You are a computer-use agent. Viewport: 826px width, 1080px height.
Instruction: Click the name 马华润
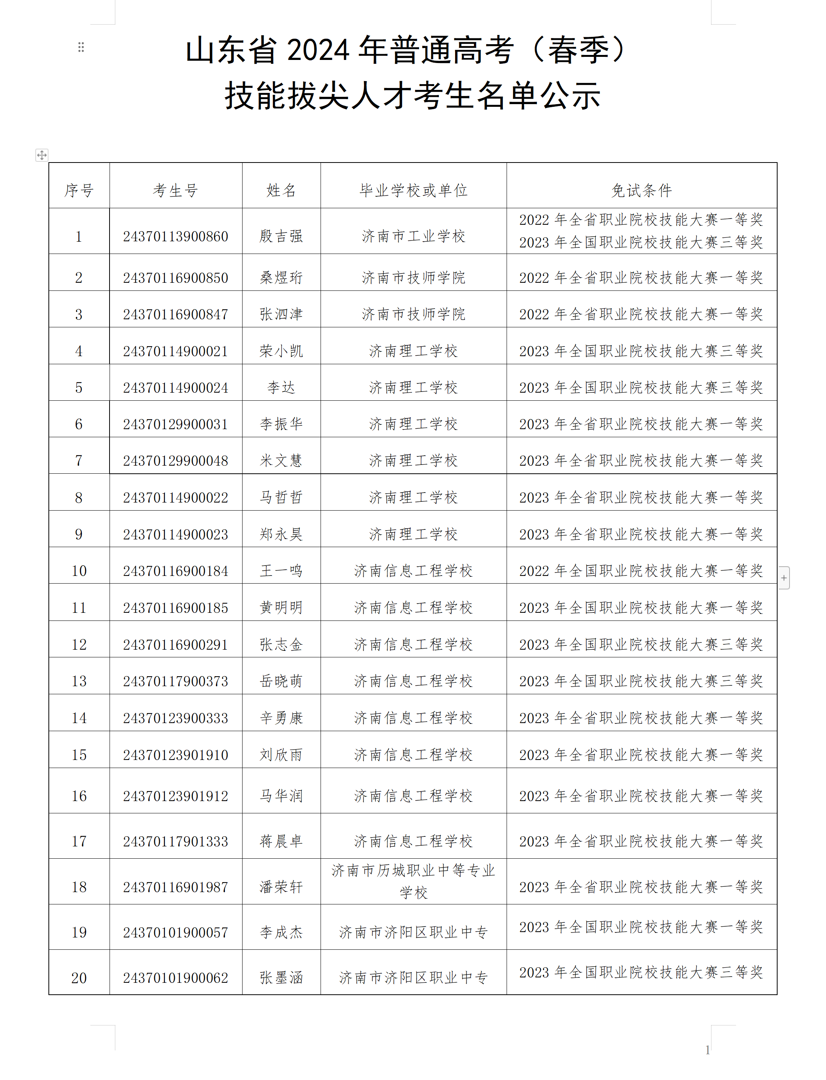pos(281,796)
